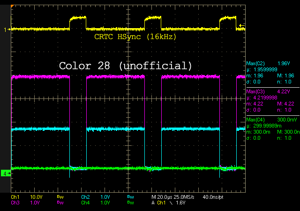This screenshot has width=300, height=211.
Task: Select the mean value 'μ: 1.9599999'
Action: [262, 69]
